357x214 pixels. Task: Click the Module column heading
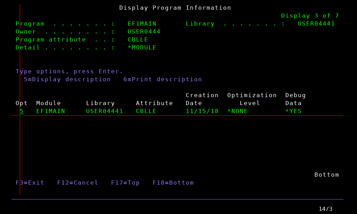click(x=48, y=103)
